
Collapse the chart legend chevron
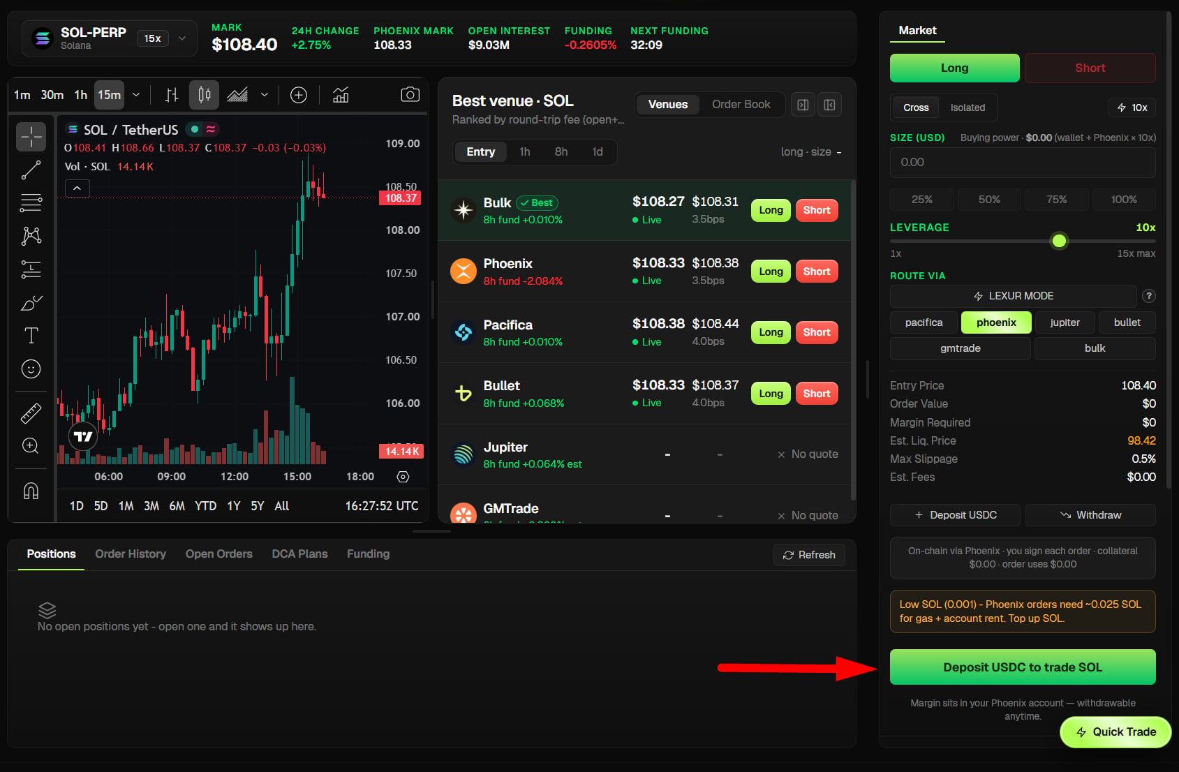pyautogui.click(x=77, y=188)
